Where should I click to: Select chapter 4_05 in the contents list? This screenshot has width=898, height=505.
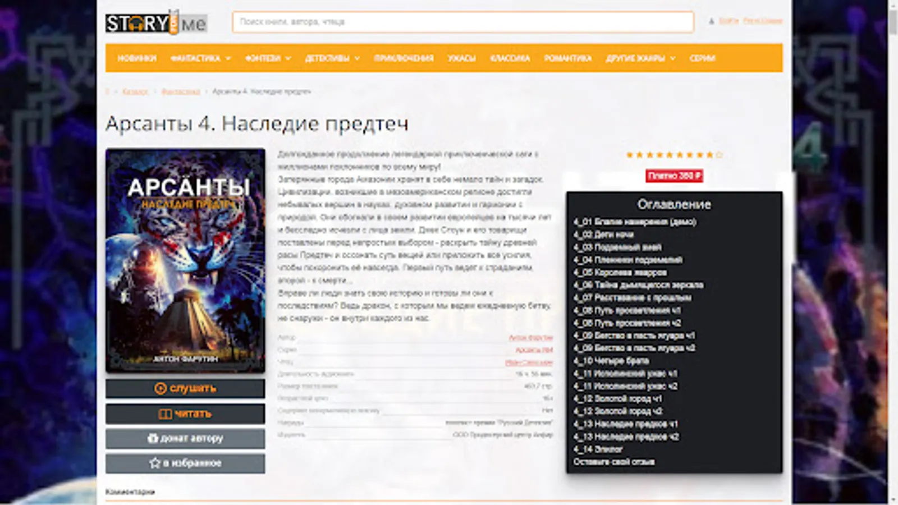(x=620, y=273)
